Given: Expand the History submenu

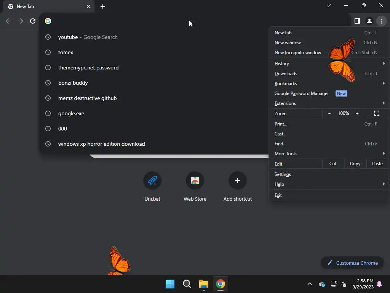Looking at the screenshot, I should (x=329, y=64).
